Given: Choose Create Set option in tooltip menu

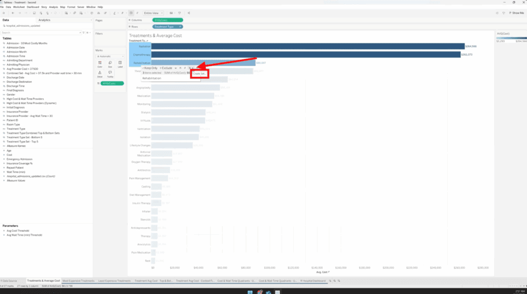Looking at the screenshot, I should coord(199,73).
